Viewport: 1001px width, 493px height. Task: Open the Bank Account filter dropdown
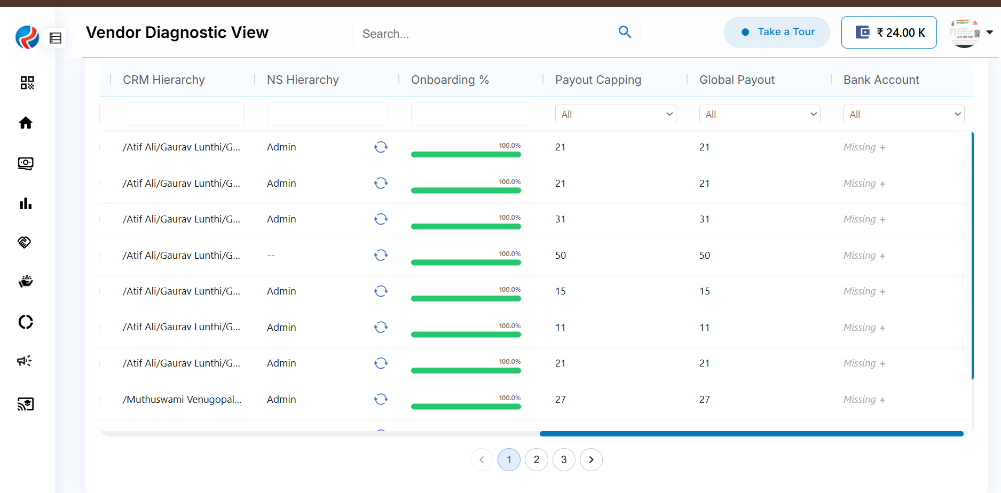click(x=904, y=114)
